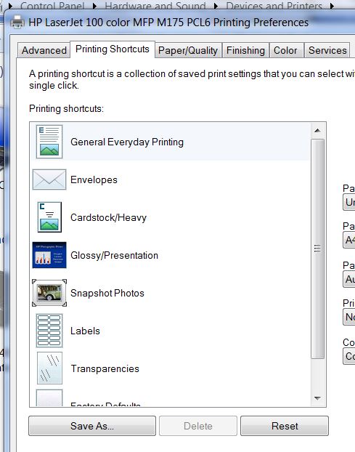Switch to the Advanced tab
Screen dimensions: 355x452
coord(44,50)
